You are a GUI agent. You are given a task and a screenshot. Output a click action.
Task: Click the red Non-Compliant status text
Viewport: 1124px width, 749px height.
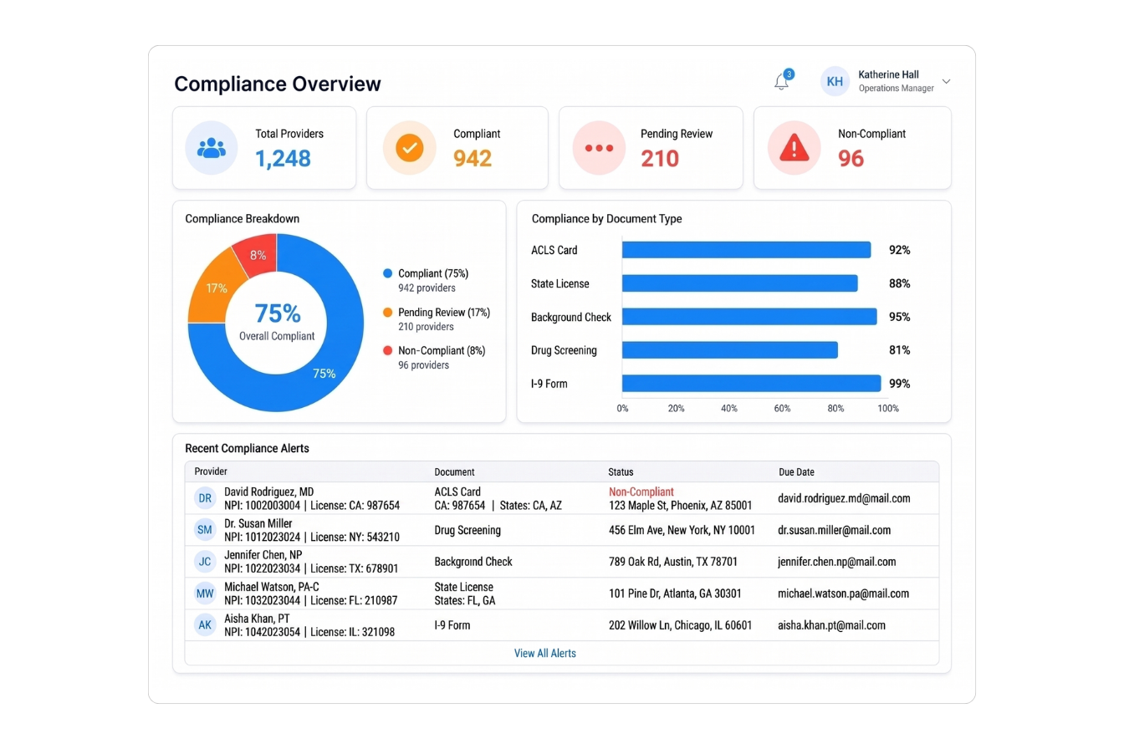641,492
